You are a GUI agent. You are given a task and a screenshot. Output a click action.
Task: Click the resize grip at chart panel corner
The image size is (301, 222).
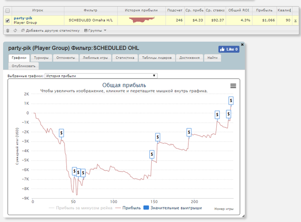tap(243, 216)
